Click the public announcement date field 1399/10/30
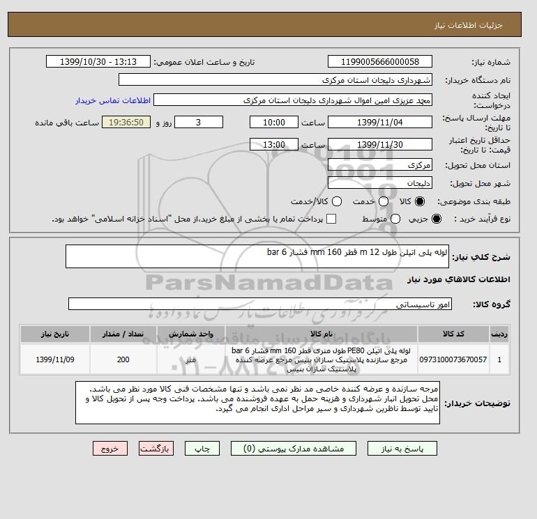 point(98,62)
